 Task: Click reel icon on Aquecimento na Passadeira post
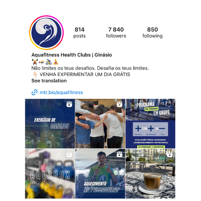tap(119, 154)
